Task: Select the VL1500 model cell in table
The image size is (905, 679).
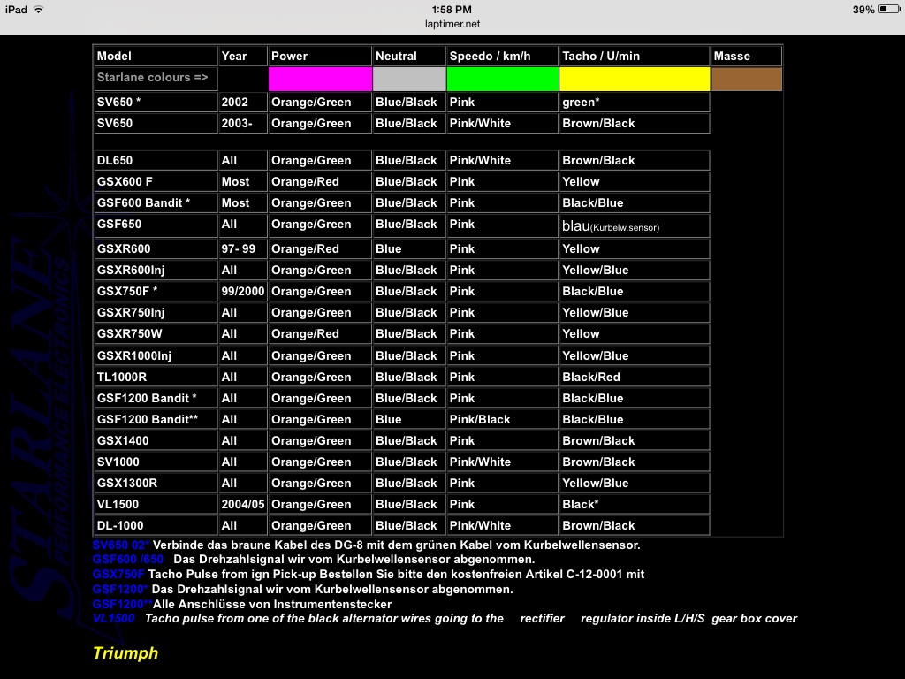Action: (x=156, y=505)
